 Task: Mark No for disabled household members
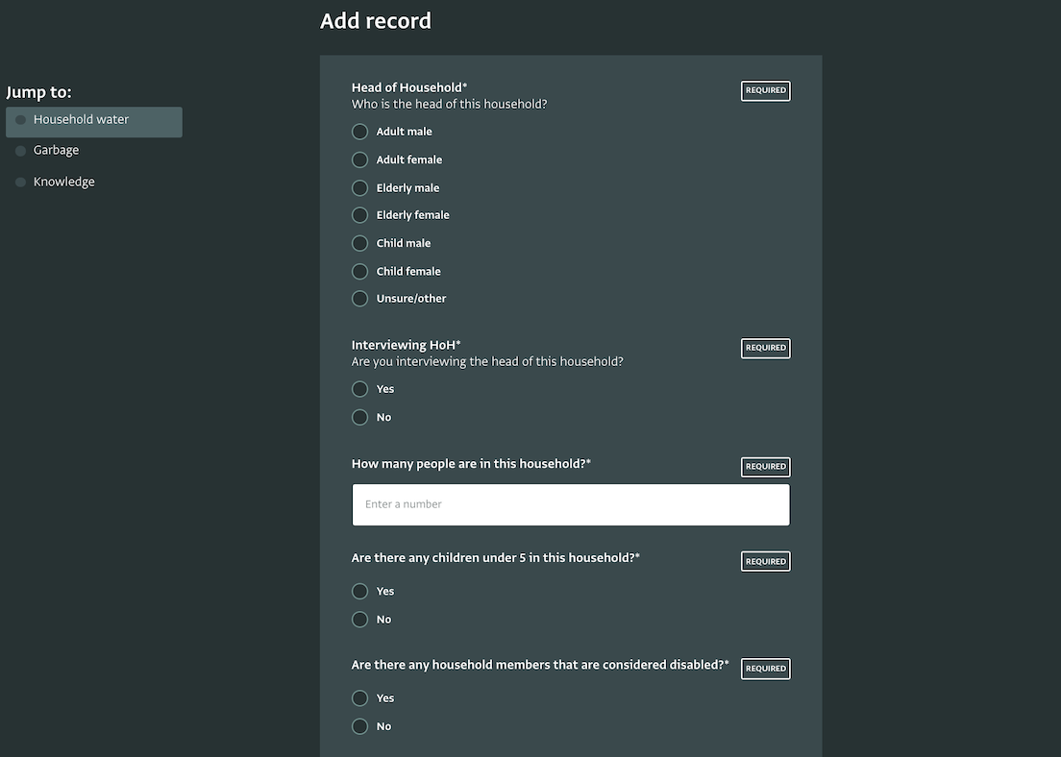coord(360,726)
